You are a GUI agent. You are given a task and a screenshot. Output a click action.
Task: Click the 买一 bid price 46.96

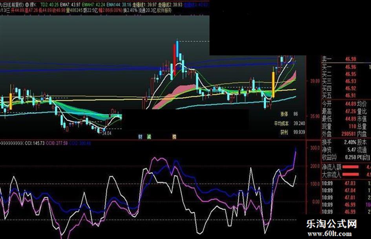click(351, 67)
